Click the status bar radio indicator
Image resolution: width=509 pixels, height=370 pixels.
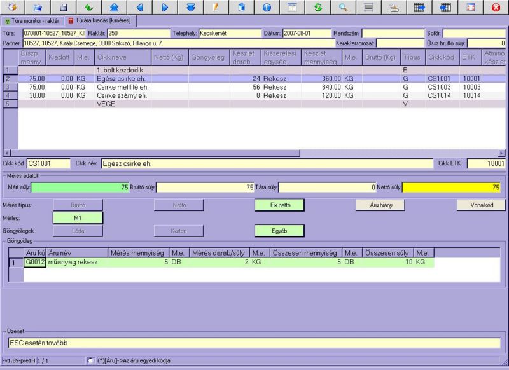tap(90, 360)
